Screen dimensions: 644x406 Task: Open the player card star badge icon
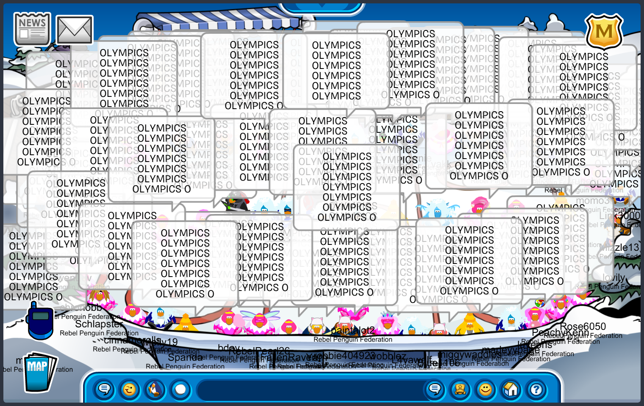point(460,389)
